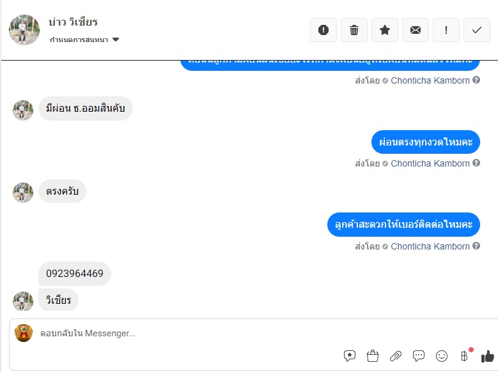Open the Baht payment request icon
The height and width of the screenshot is (372, 498).
click(464, 356)
